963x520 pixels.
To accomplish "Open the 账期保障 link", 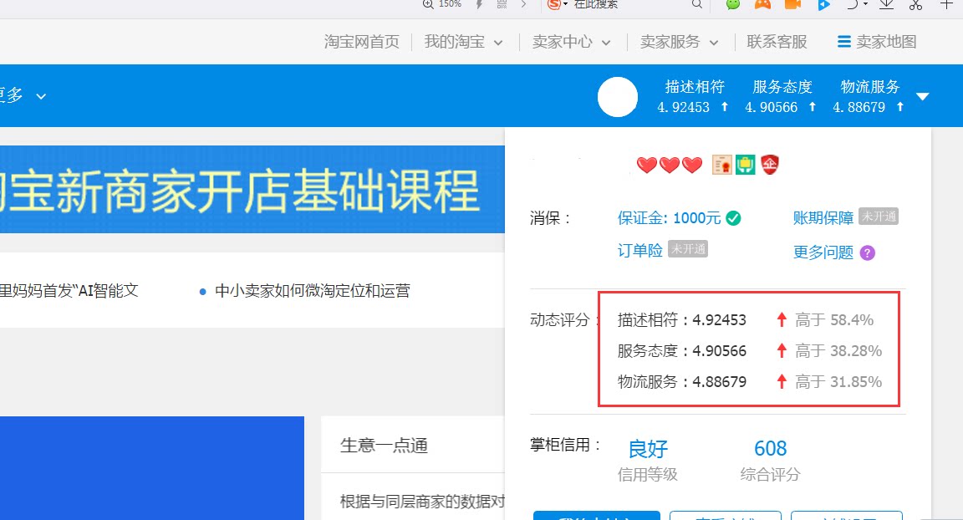I will point(823,218).
